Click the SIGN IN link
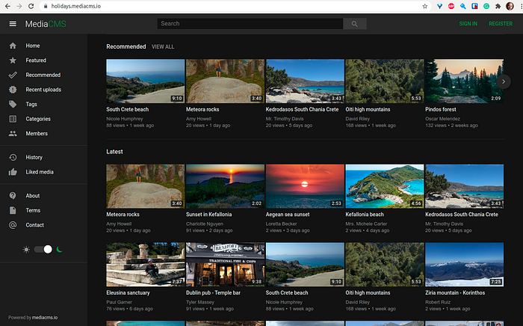Screen dimensions: 523x326 point(468,24)
